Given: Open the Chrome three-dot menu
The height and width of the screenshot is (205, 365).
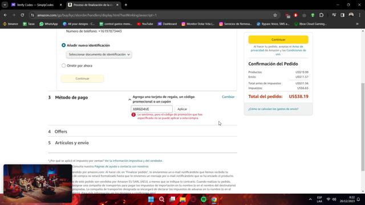Looking at the screenshot, I should pyautogui.click(x=360, y=15).
